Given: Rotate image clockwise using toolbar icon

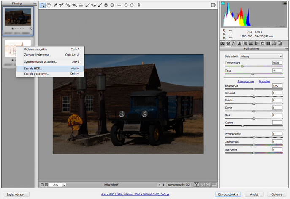Looking at the screenshot, I should 132,5.
